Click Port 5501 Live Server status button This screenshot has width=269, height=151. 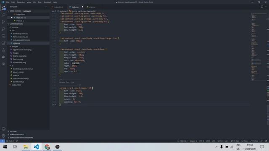[223, 141]
